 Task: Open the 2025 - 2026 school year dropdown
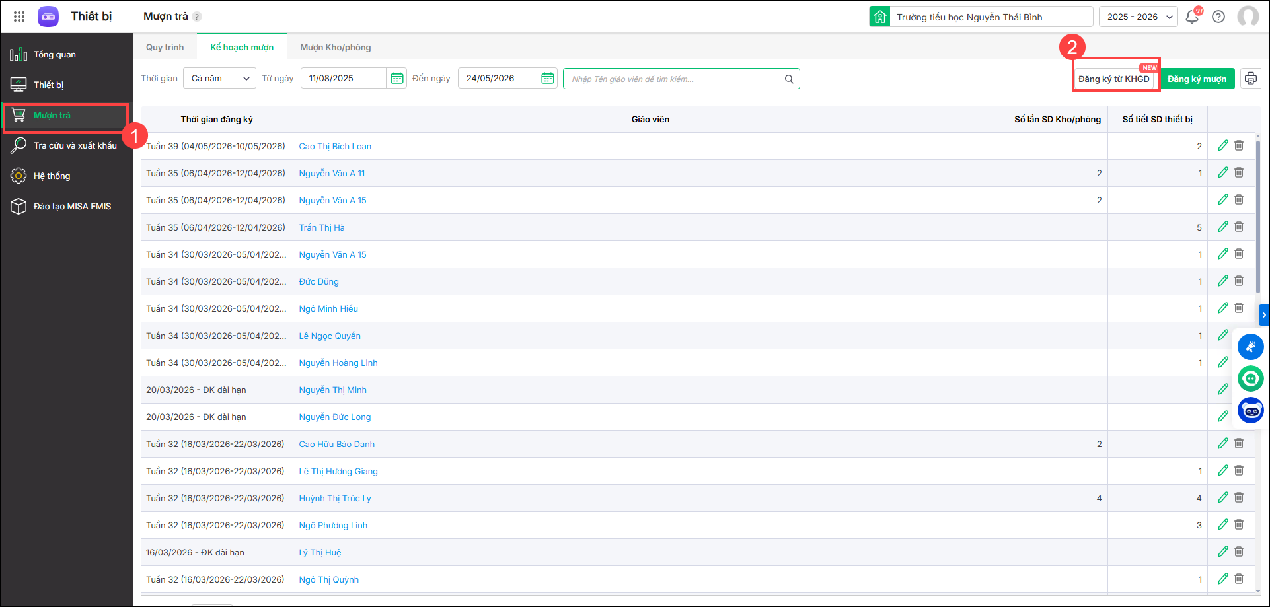click(1139, 17)
